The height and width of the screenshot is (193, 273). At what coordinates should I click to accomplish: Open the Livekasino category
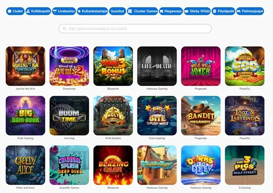coord(64,11)
